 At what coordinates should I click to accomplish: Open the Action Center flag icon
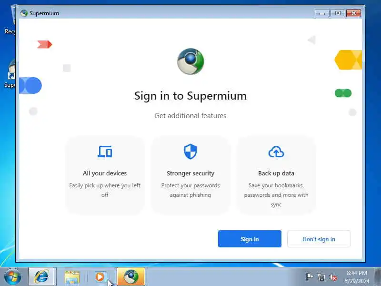[x=309, y=277]
